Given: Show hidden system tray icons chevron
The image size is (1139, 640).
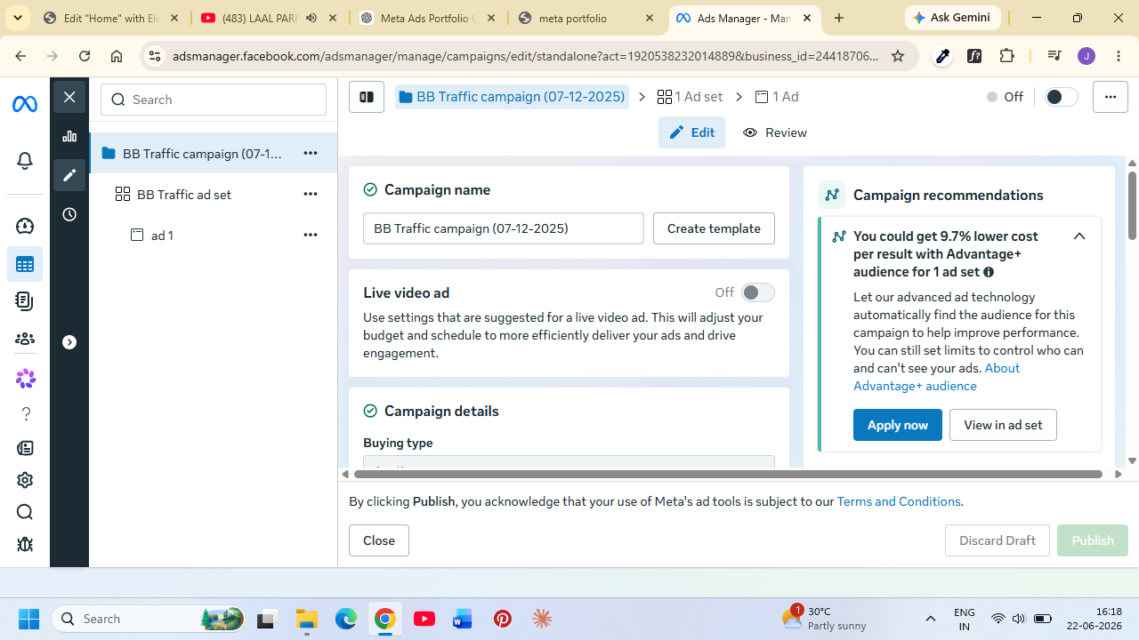Looking at the screenshot, I should click(931, 619).
